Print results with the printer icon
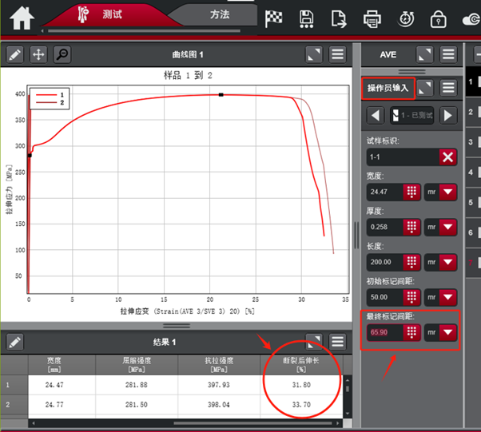The width and height of the screenshot is (481, 432). (372, 18)
